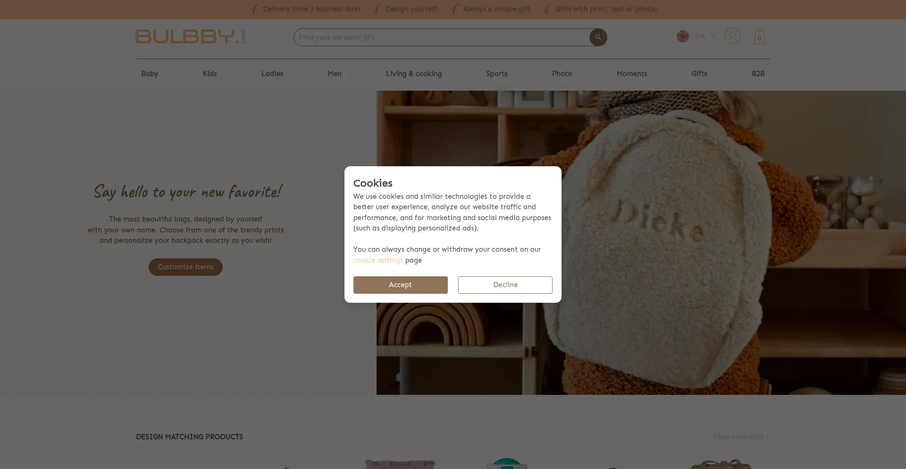Click the search magnifier icon
Image resolution: width=906 pixels, height=469 pixels.
click(598, 37)
